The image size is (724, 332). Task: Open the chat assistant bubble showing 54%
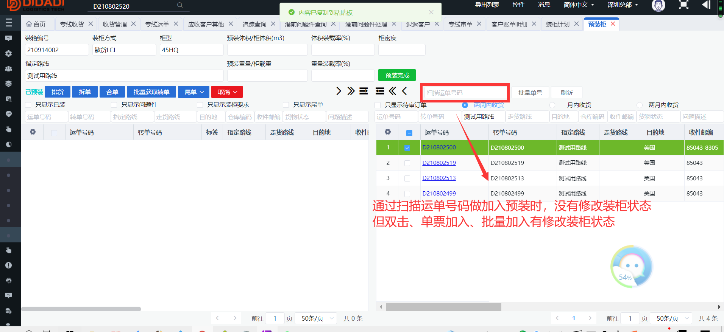coord(631,267)
